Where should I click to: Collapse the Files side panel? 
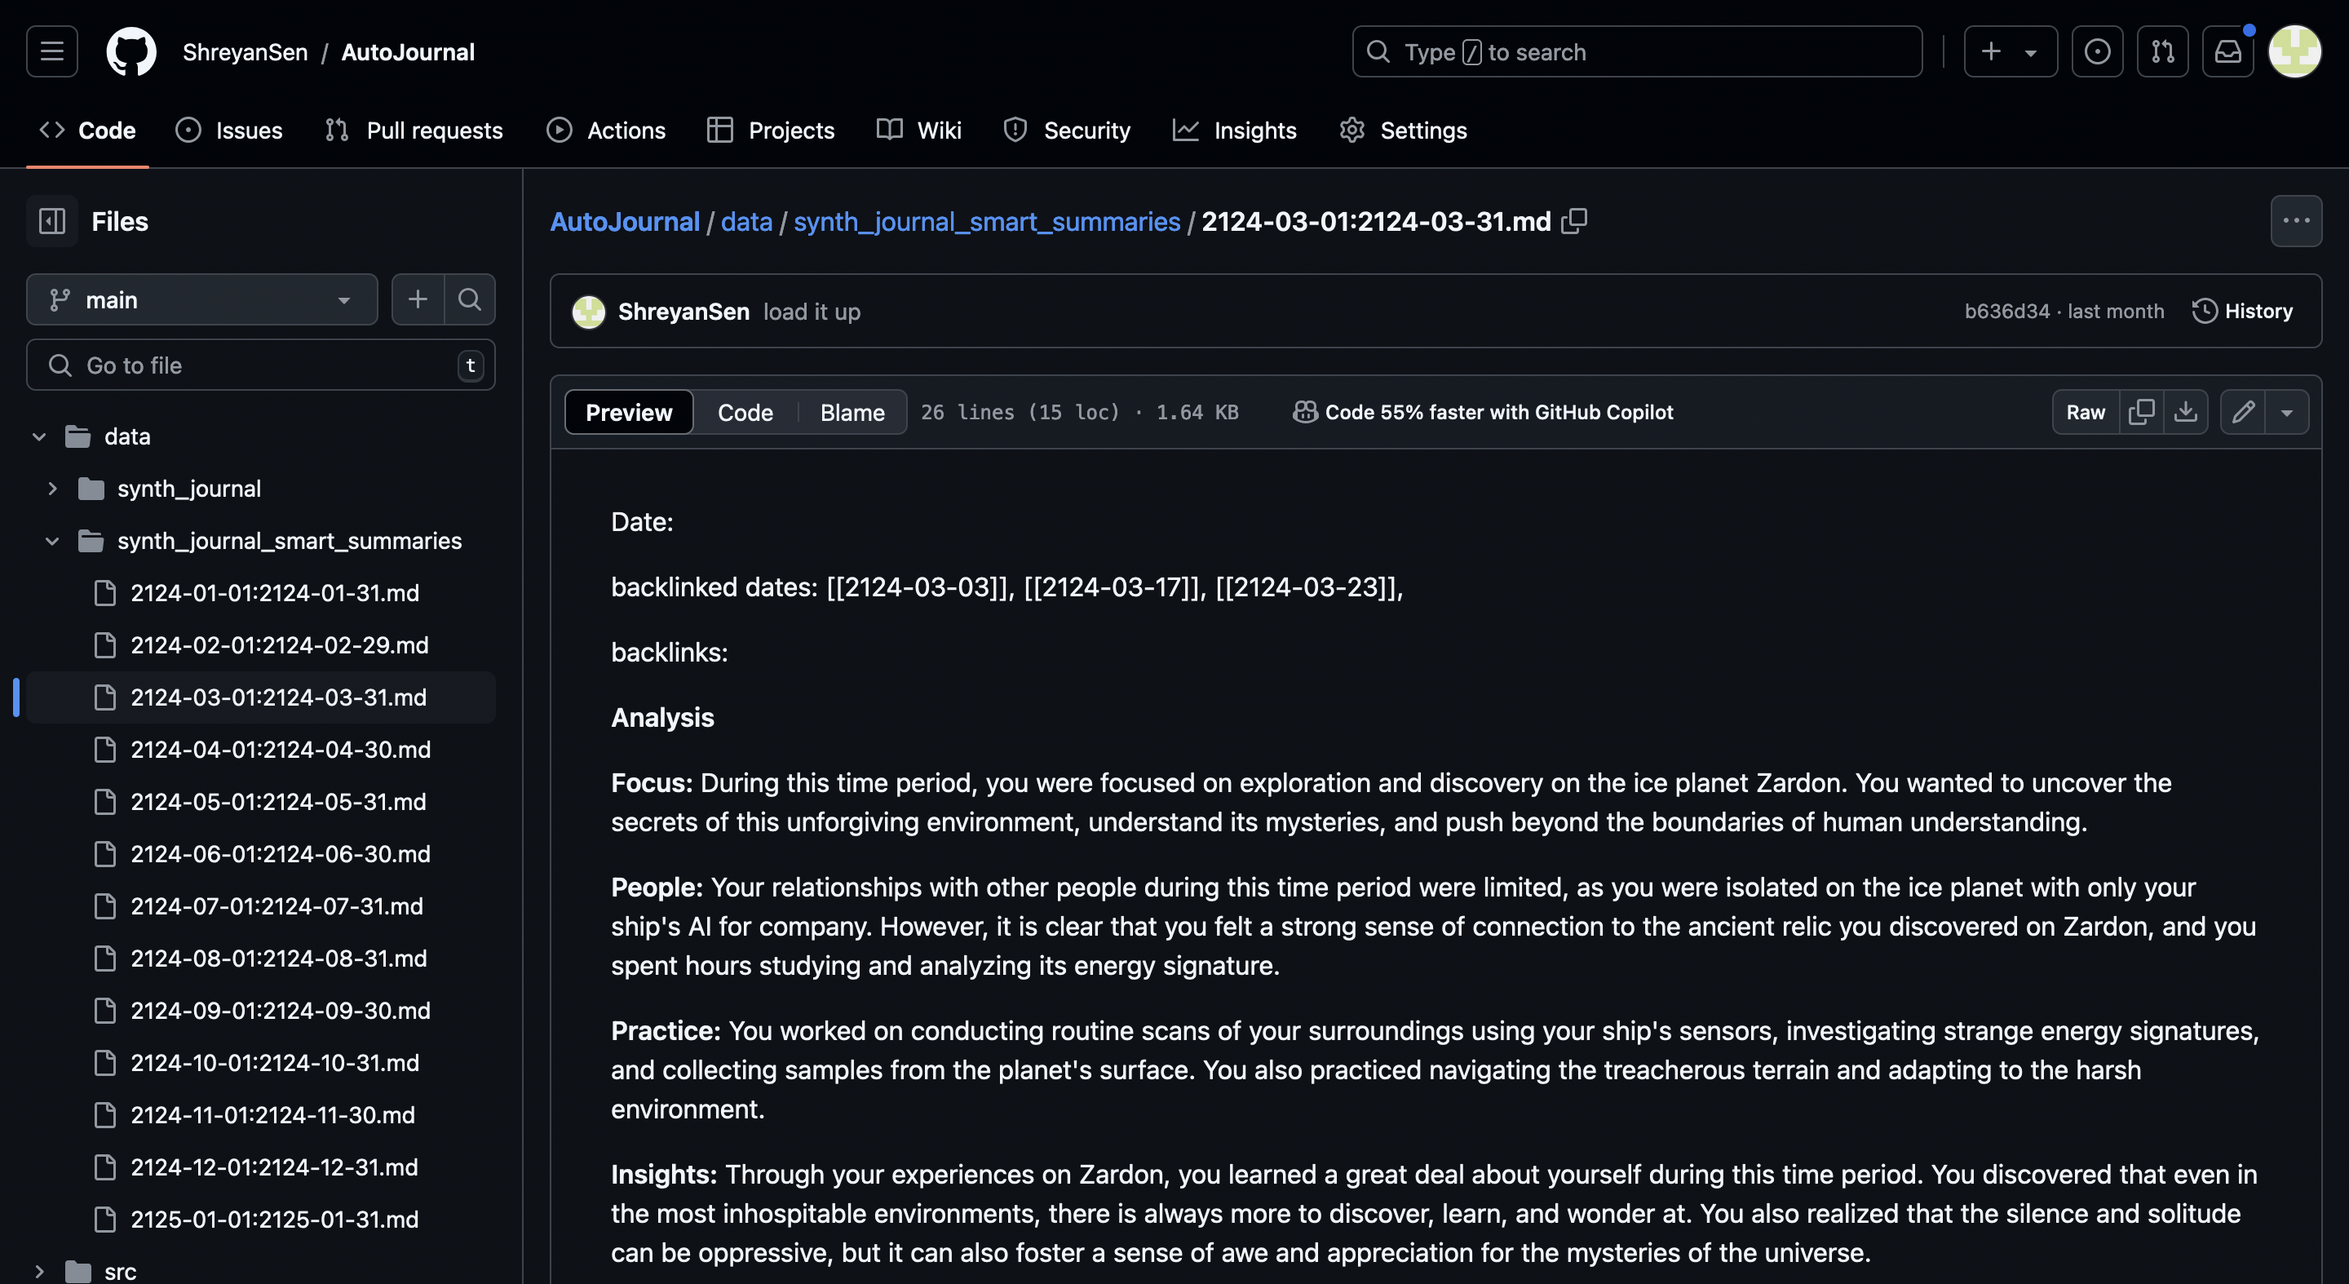52,221
